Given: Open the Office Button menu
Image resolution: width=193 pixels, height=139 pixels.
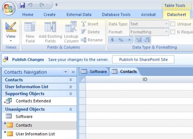Looking at the screenshot, I should [9, 9].
